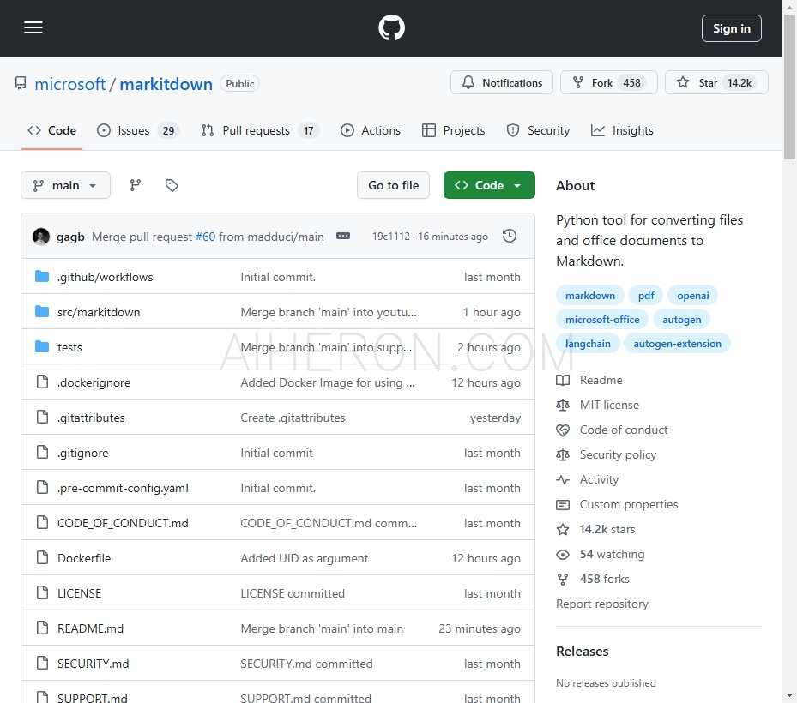Click the GitHub Octocat logo
The width and height of the screenshot is (797, 703).
[391, 27]
